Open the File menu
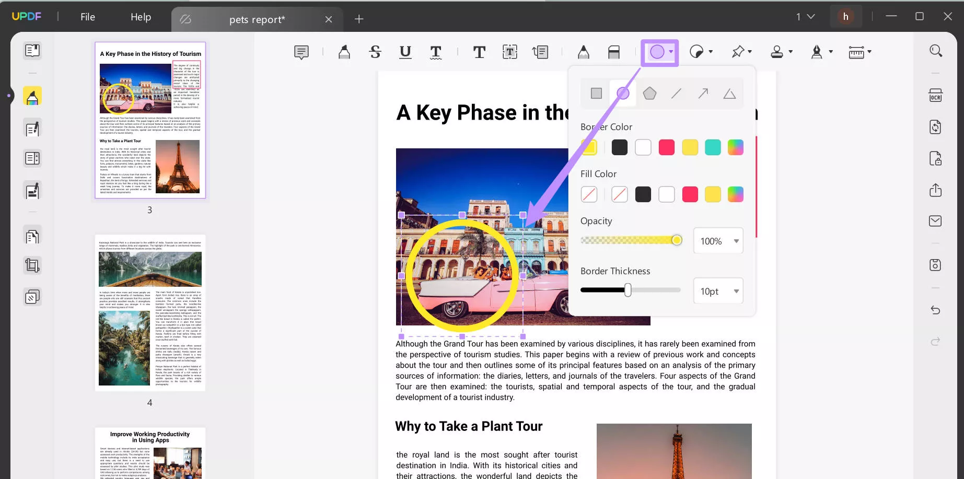 (88, 17)
